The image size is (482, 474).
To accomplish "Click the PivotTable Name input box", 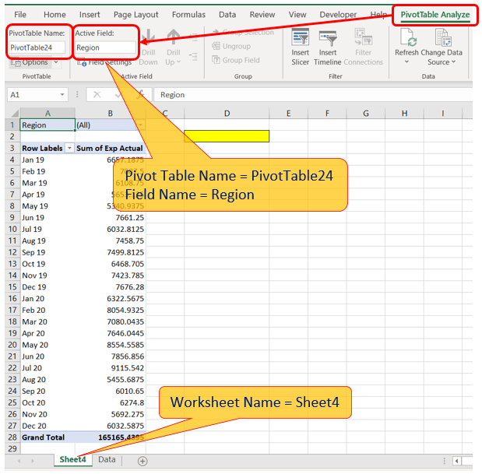I will pyautogui.click(x=36, y=47).
